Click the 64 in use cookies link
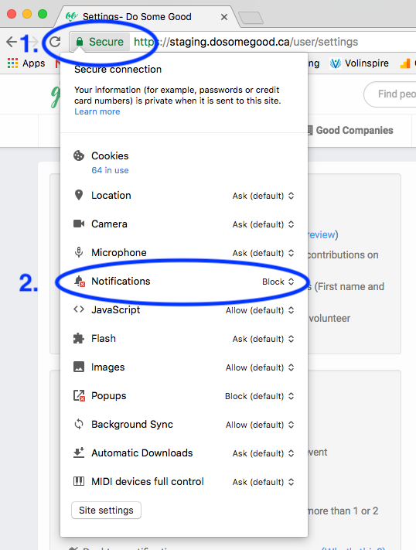The height and width of the screenshot is (550, 416). [x=110, y=170]
